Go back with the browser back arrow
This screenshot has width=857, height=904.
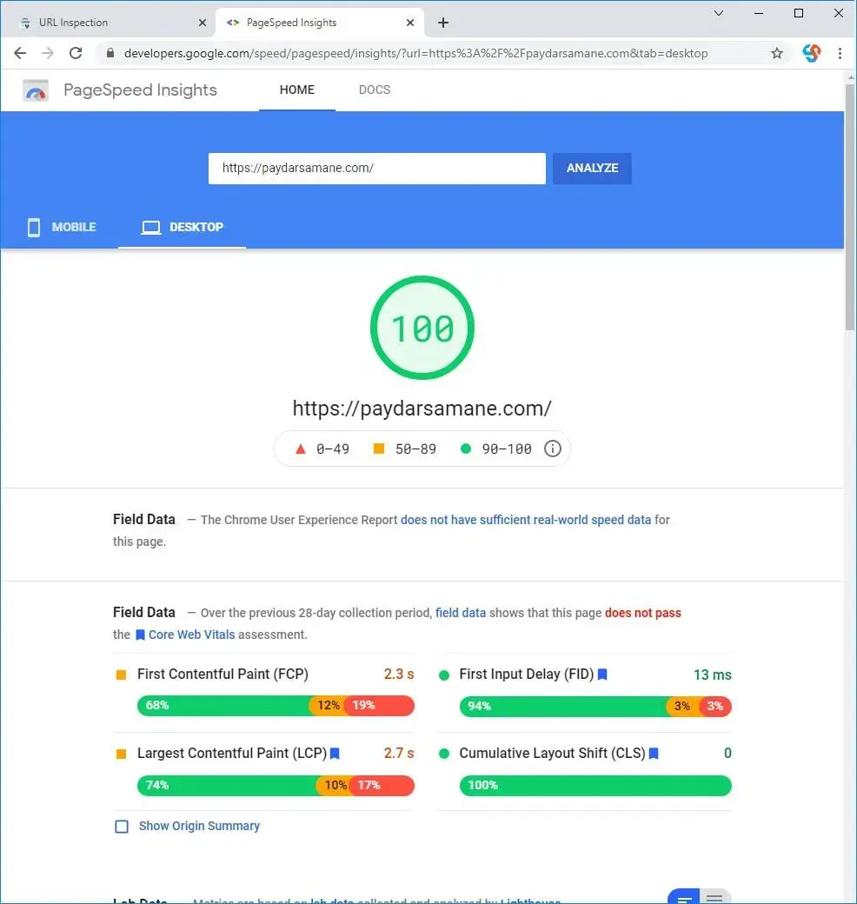coord(20,53)
